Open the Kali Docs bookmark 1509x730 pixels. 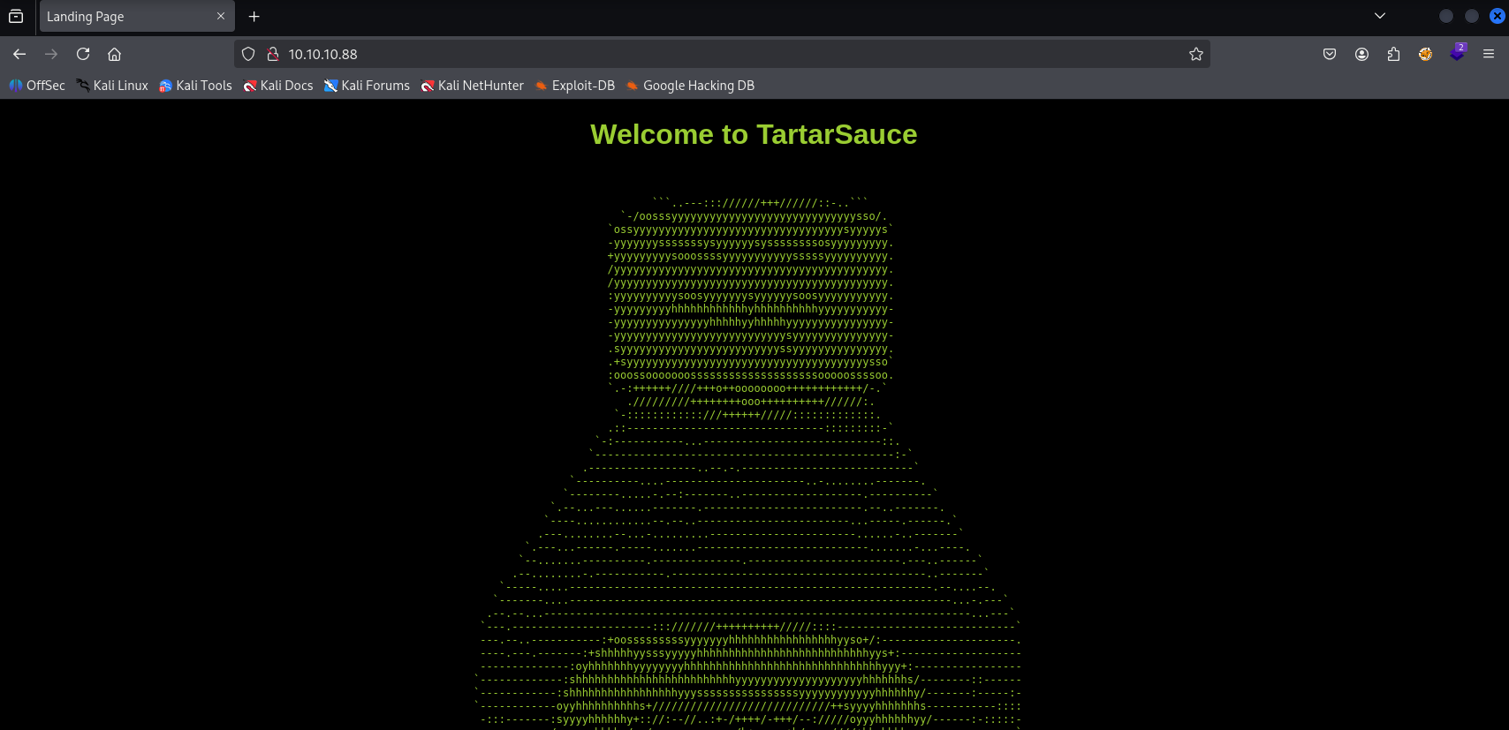(278, 86)
